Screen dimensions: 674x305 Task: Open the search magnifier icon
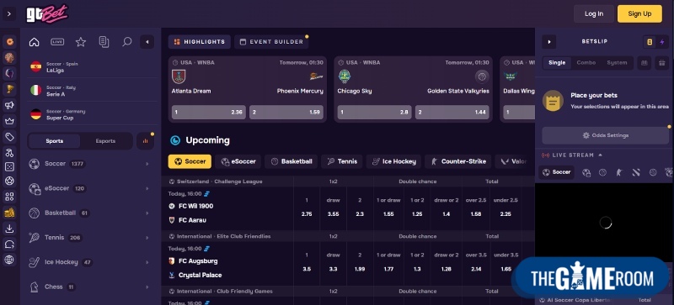[x=127, y=42]
